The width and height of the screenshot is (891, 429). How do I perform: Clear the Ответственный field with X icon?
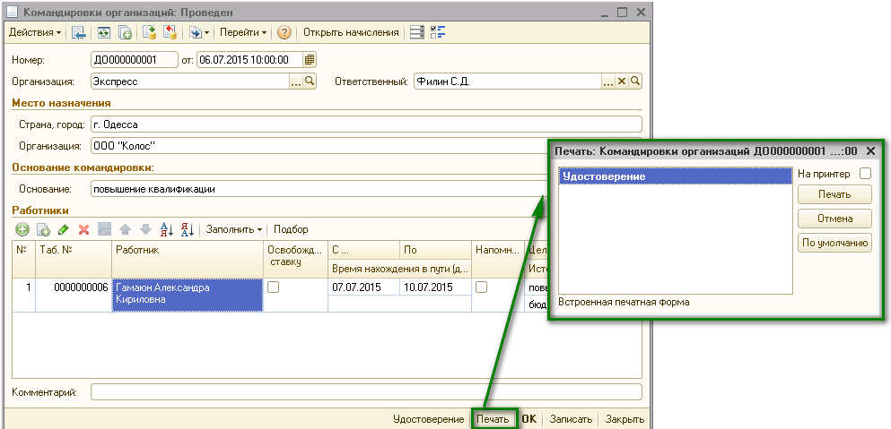tap(622, 82)
